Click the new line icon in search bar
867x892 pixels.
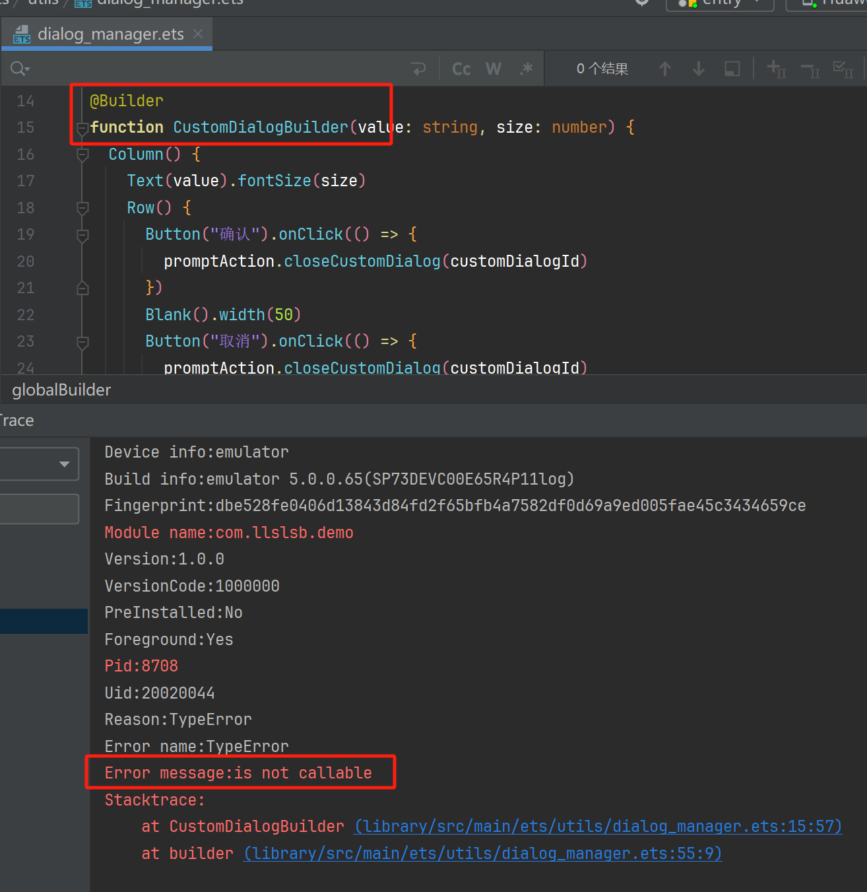[x=418, y=69]
